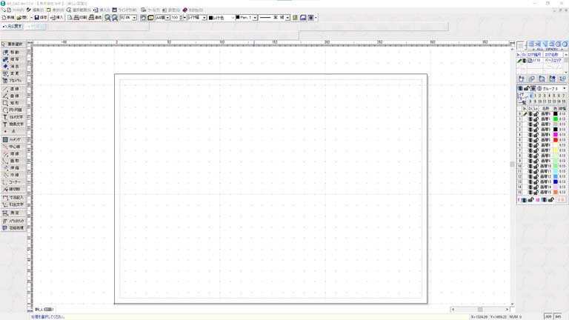Screen dimensions: 569x320
Task: Click the horizontal scrollbar under the canvas
Action: [480, 310]
